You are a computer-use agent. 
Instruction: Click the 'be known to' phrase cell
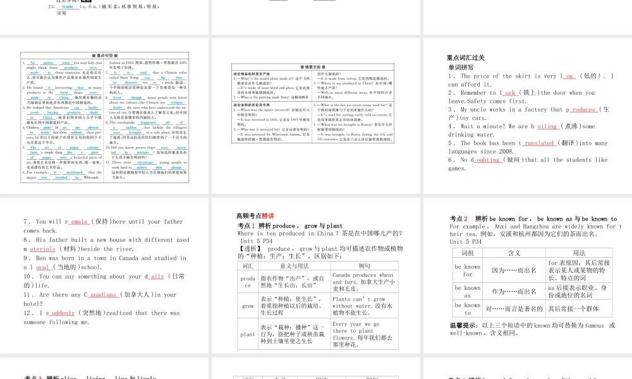click(x=468, y=308)
